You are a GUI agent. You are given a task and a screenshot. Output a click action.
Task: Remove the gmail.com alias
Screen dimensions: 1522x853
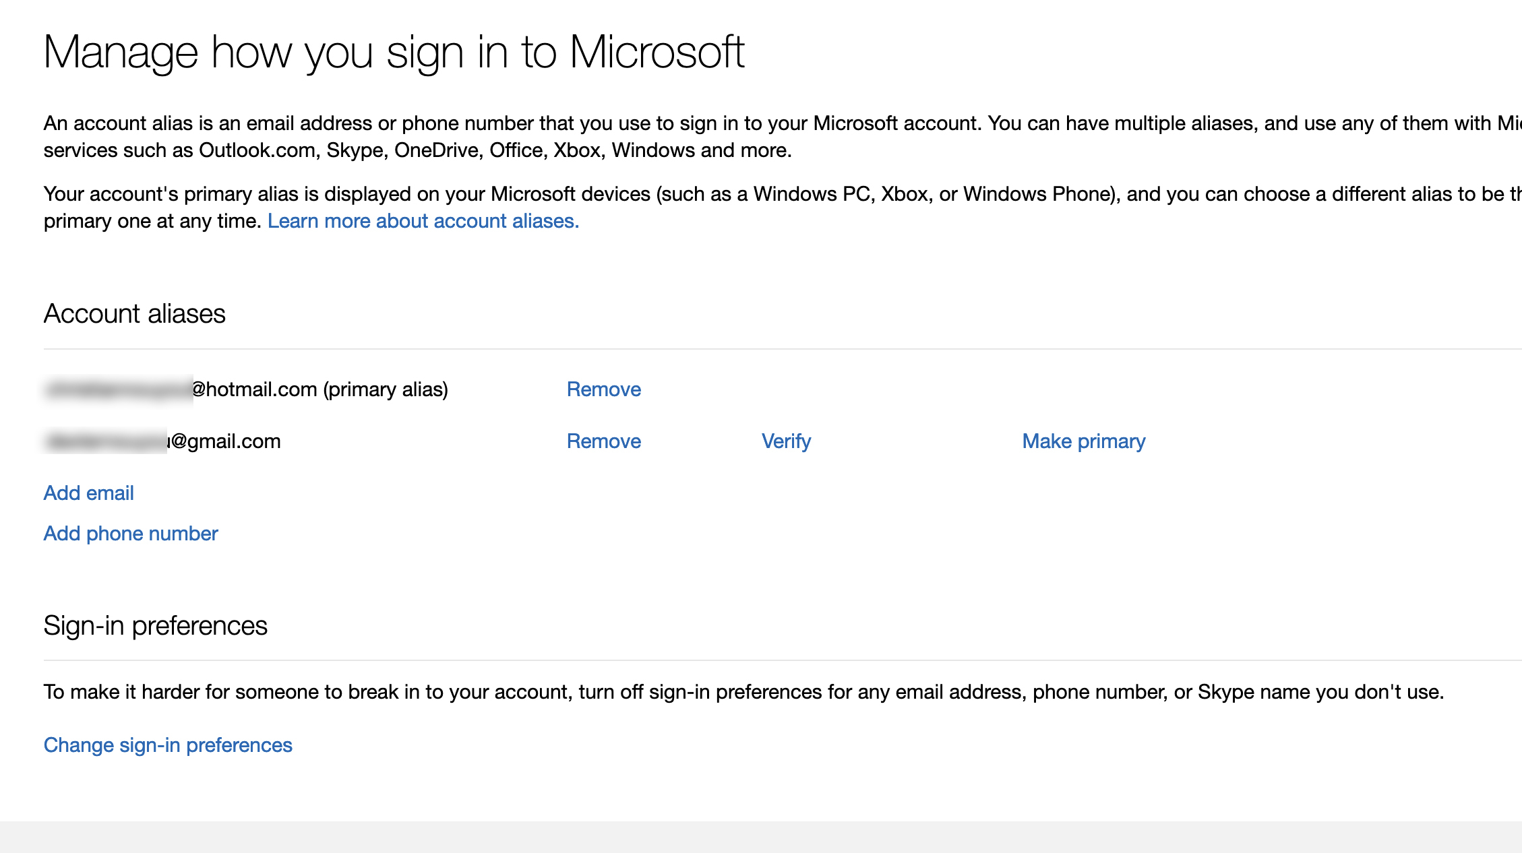tap(603, 441)
